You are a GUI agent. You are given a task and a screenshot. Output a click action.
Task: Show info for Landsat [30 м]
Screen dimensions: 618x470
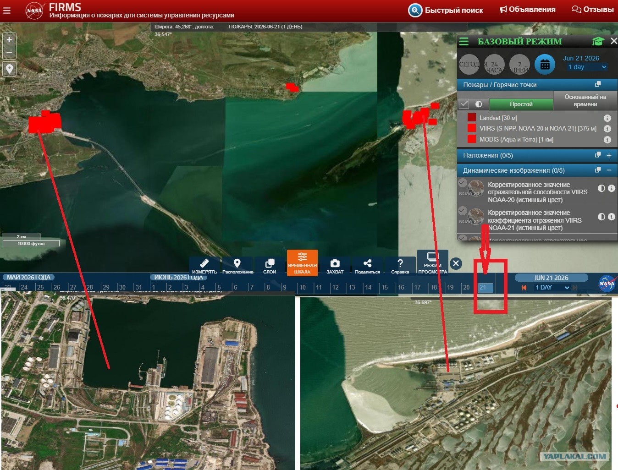tap(607, 118)
